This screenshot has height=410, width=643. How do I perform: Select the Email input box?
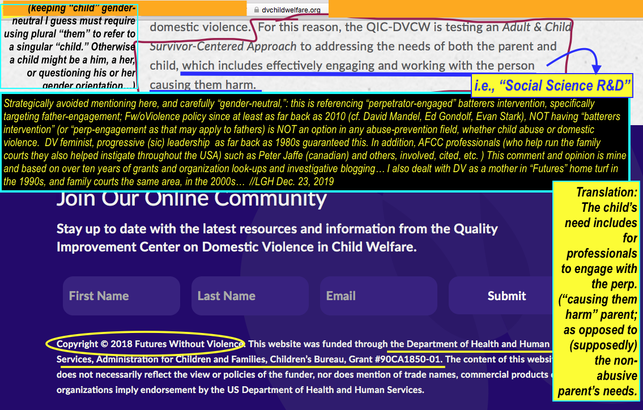[378, 296]
